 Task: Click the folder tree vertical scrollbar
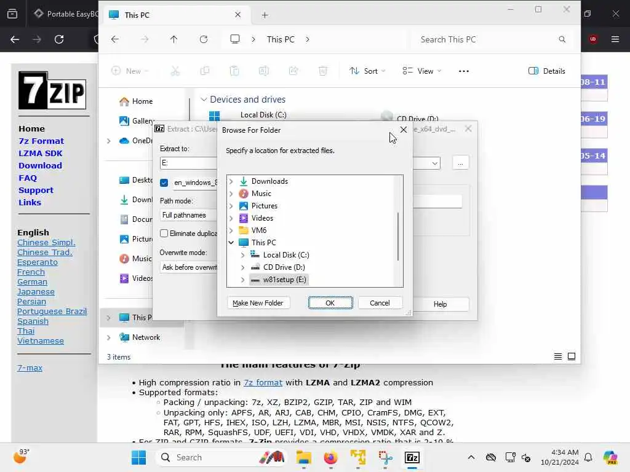tap(398, 237)
